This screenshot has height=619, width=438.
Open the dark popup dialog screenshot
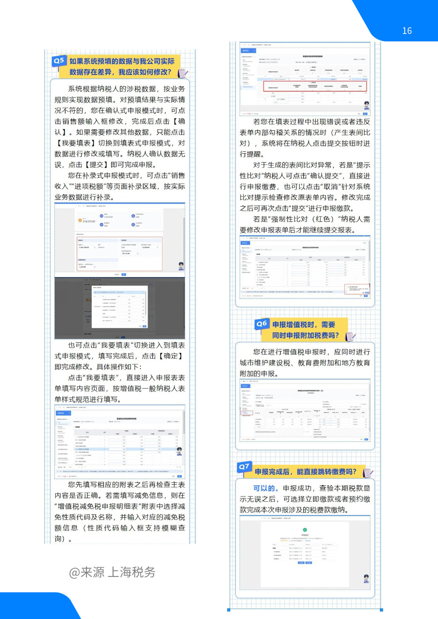tap(120, 308)
